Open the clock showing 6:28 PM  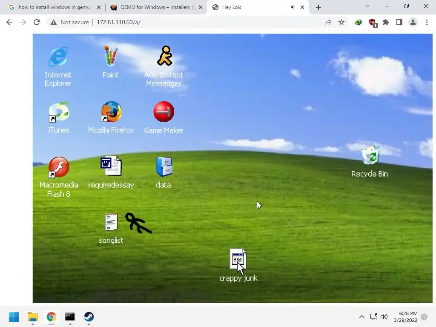[405, 317]
